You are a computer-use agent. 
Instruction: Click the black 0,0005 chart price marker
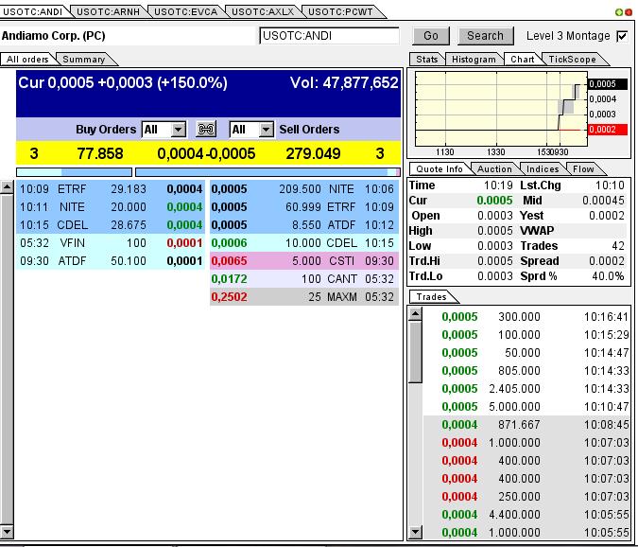(608, 84)
